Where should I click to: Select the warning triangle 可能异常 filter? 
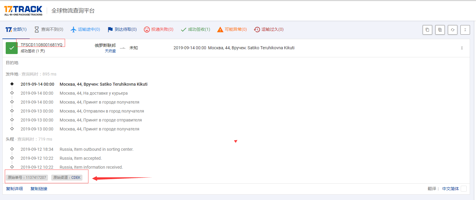(232, 29)
